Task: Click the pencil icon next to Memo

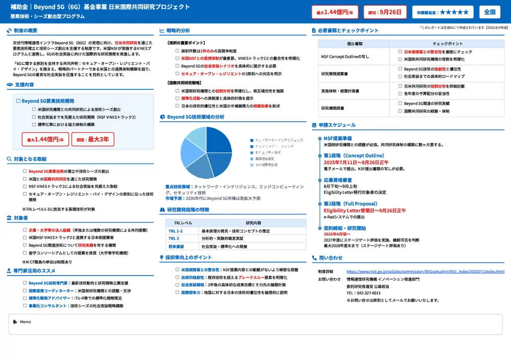Action: tap(15, 322)
